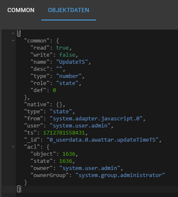Collapse the "acl" section fold arrow
This screenshot has width=178, height=197.
[13, 147]
